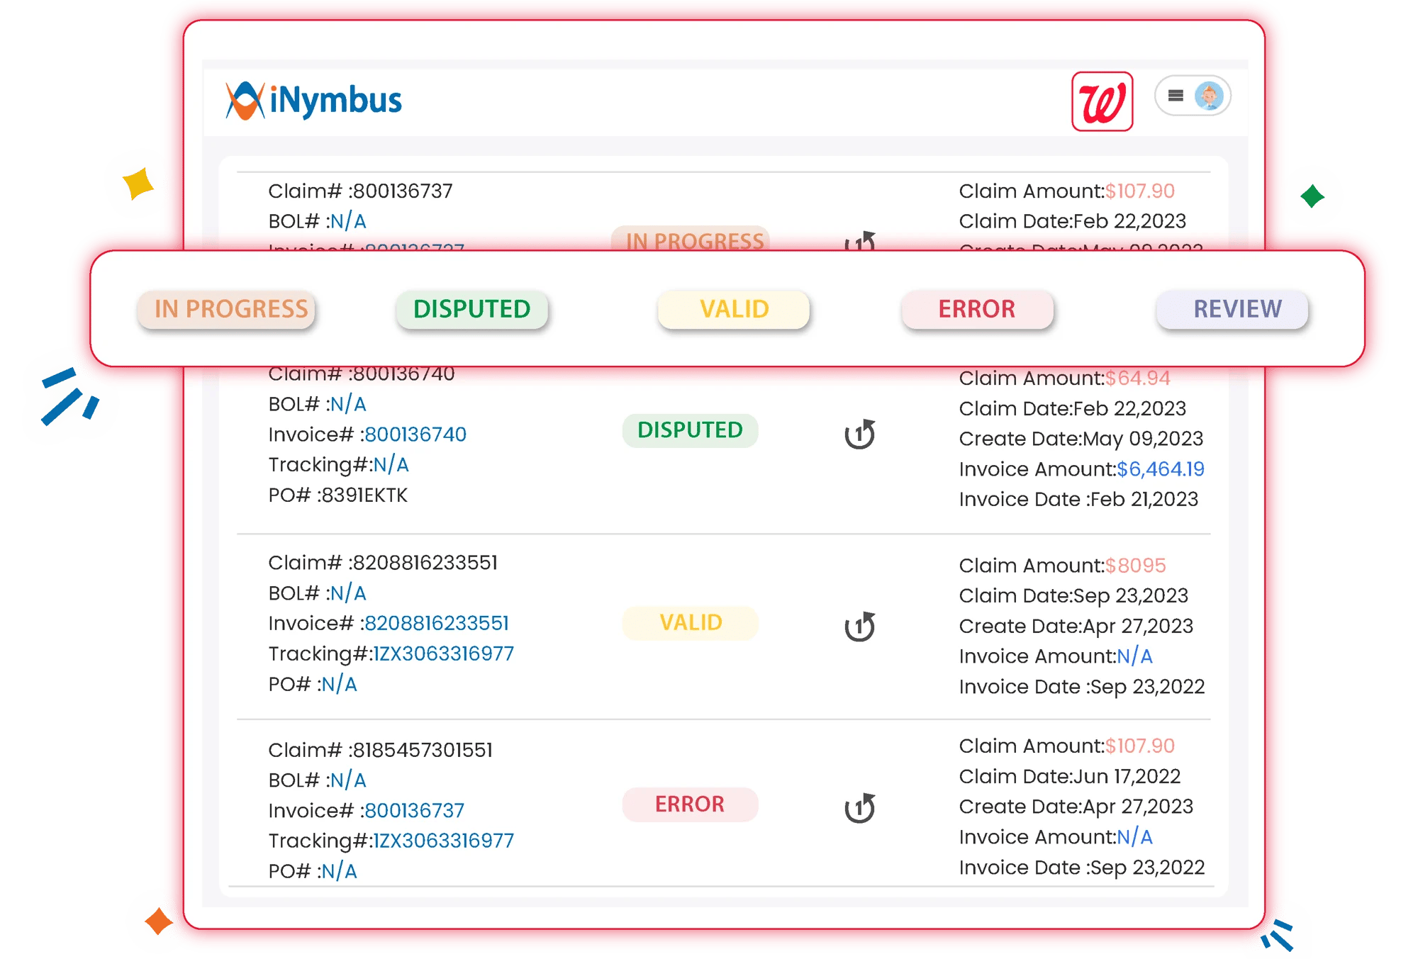Click PO# N/A in claim 8208816233551
The image size is (1418, 959).
[x=340, y=684]
